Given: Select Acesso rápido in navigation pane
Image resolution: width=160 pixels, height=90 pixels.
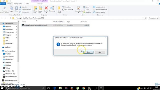Looking at the screenshot, I should pyautogui.click(x=9, y=23).
